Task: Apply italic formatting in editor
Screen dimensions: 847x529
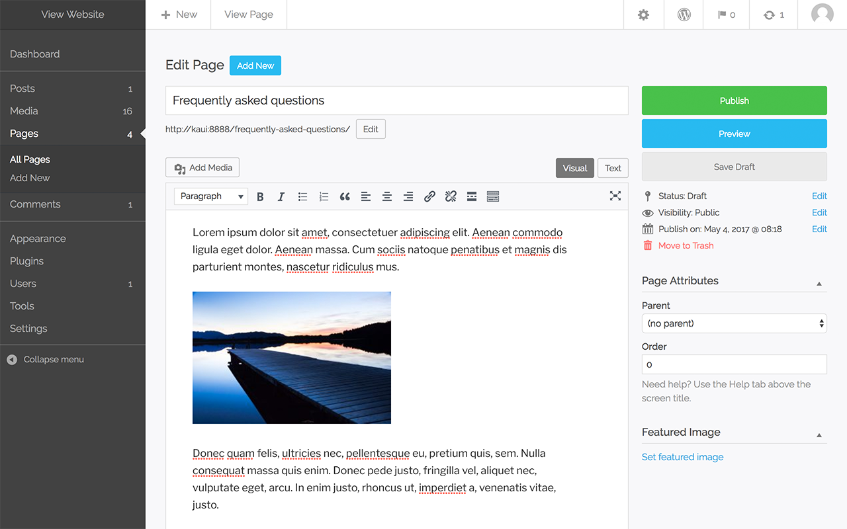Action: click(281, 196)
